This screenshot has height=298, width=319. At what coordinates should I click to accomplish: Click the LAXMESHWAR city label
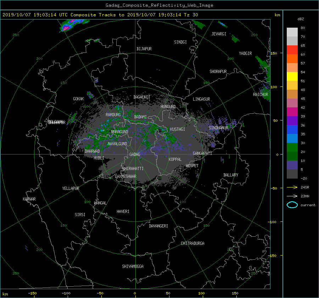click(125, 176)
